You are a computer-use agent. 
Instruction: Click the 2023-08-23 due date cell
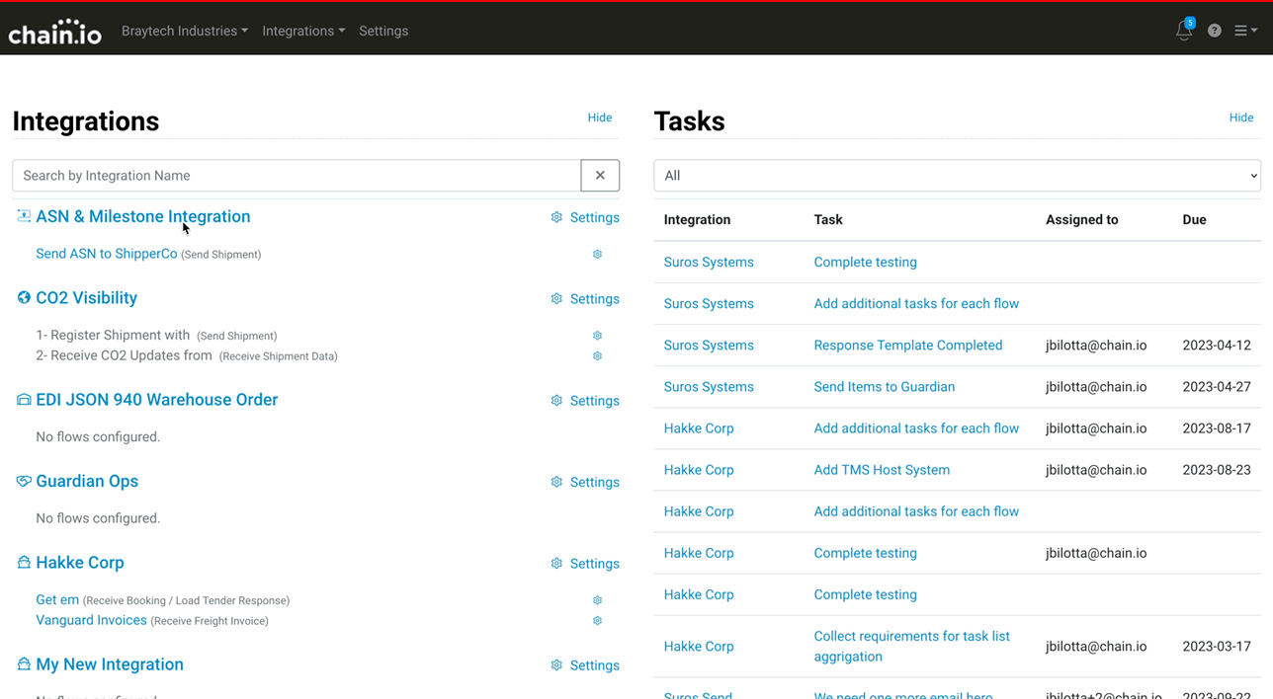click(1217, 470)
